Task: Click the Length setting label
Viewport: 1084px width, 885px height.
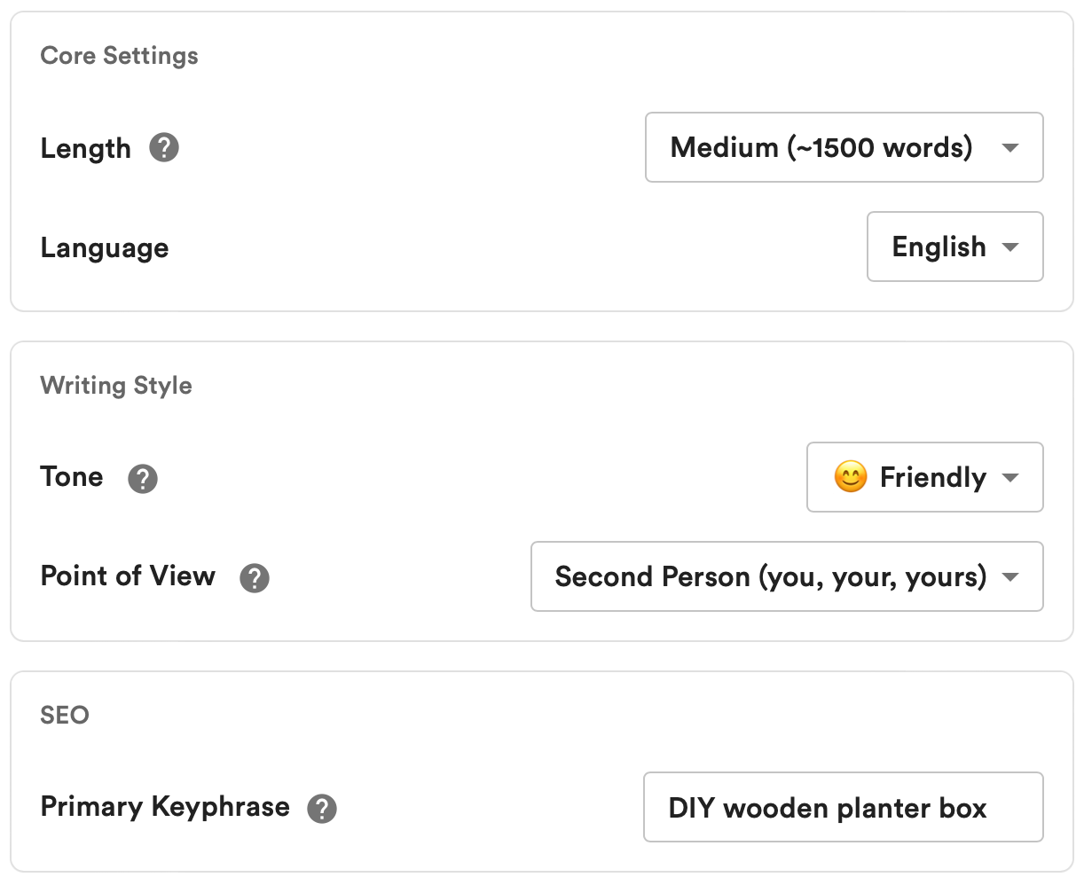Action: coord(86,148)
